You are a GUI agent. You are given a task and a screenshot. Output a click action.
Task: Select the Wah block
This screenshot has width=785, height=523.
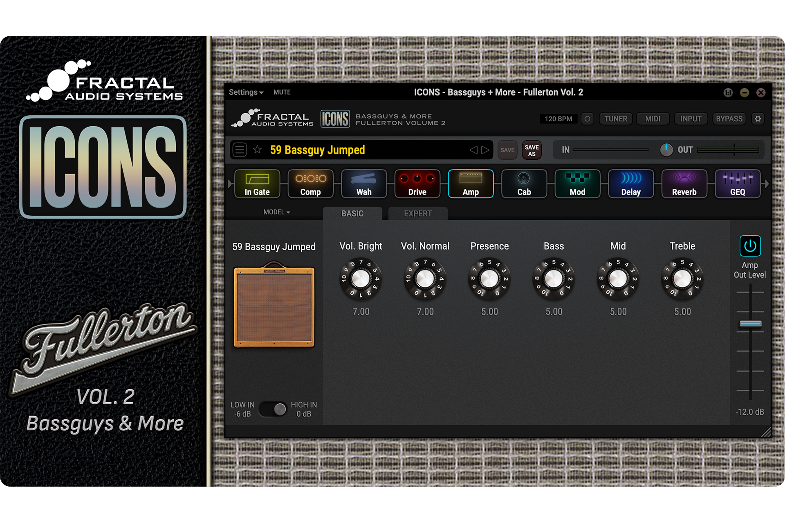coord(363,184)
